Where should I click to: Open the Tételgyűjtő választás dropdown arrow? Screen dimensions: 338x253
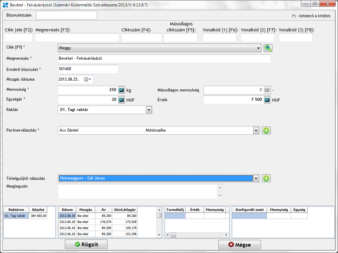coord(256,178)
